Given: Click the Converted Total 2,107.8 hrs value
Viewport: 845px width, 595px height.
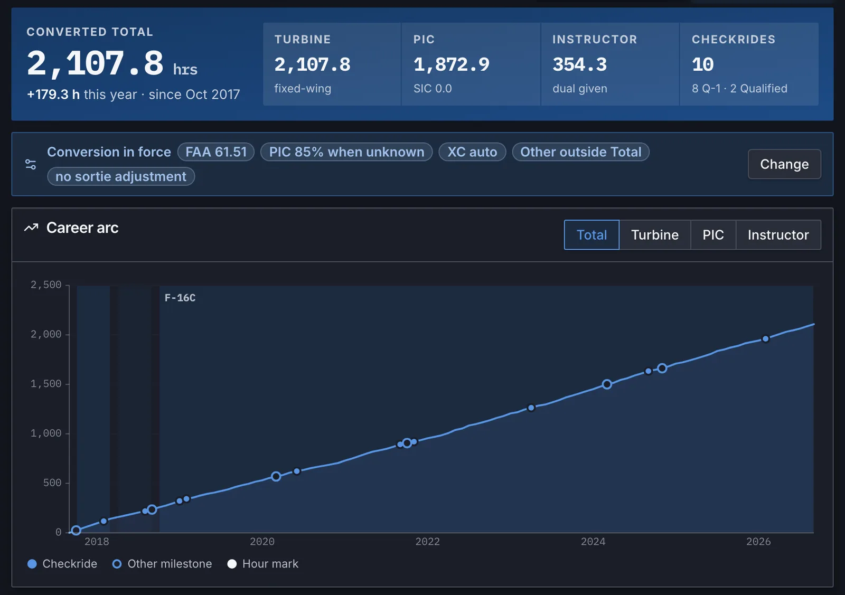Looking at the screenshot, I should tap(112, 63).
